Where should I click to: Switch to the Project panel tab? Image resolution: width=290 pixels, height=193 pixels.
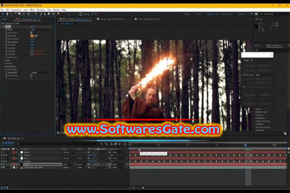click(x=4, y=19)
